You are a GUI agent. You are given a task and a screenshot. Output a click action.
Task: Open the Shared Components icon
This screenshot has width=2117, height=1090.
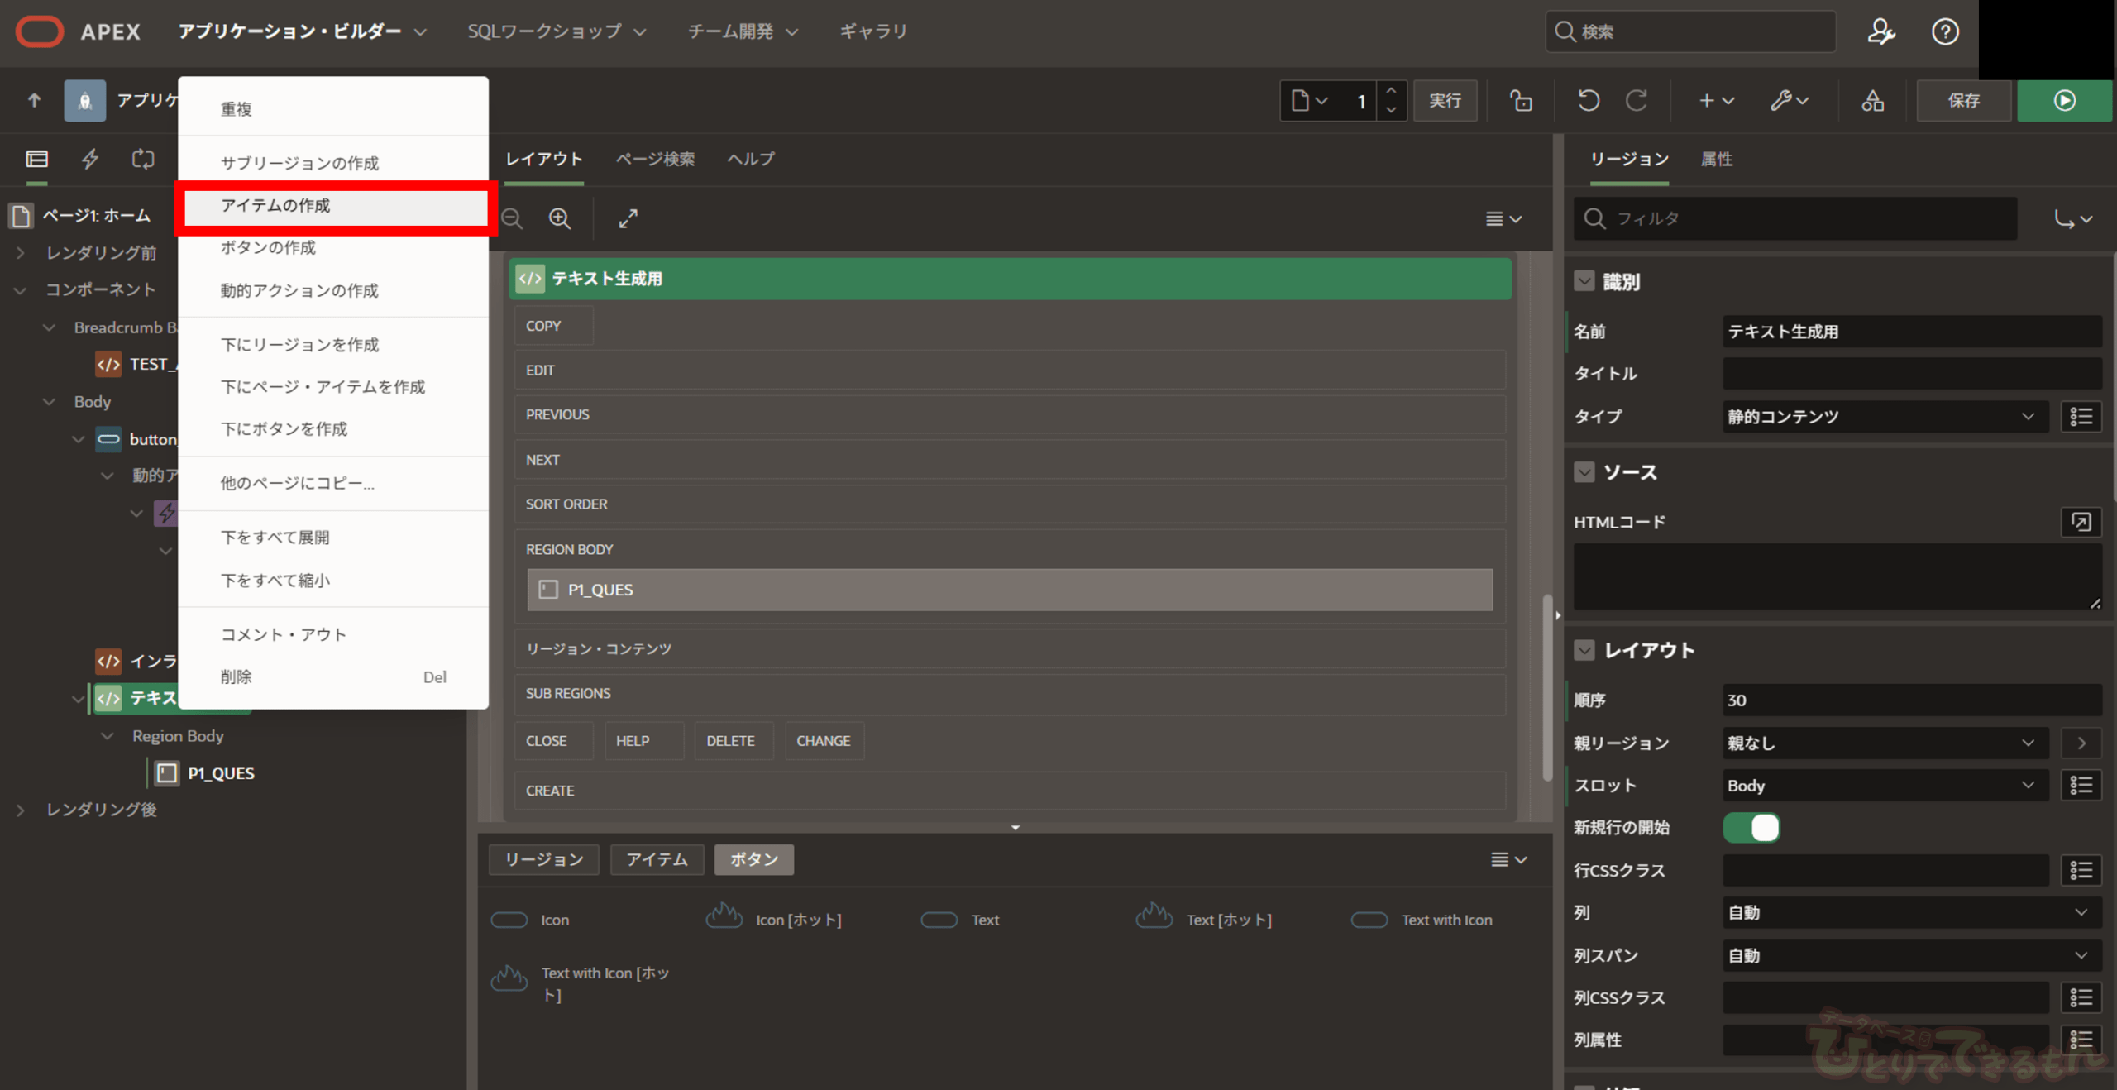[x=1872, y=101]
